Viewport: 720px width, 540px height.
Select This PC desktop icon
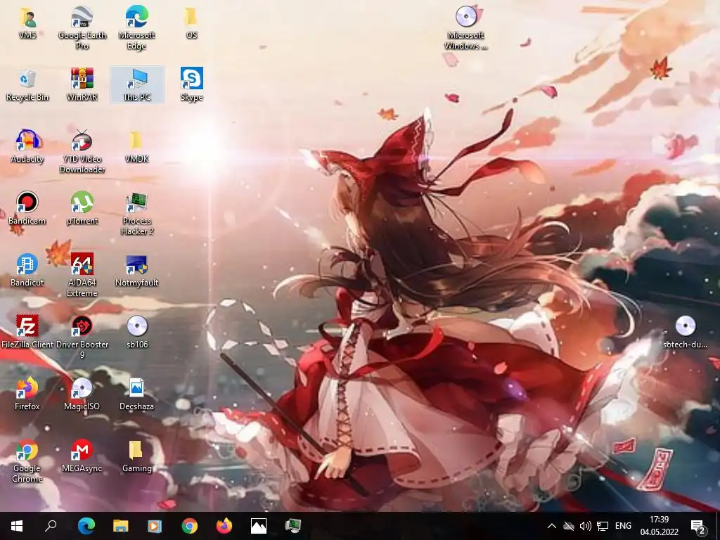point(137,84)
